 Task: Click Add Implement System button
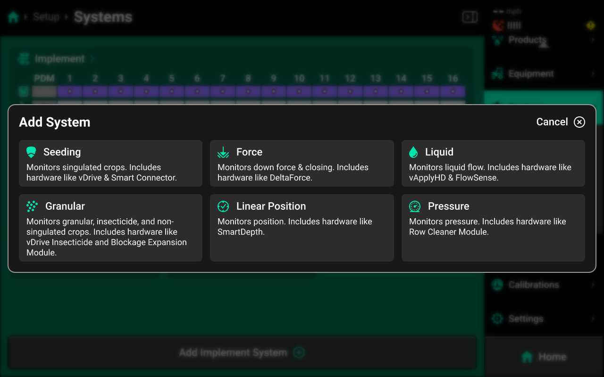(242, 352)
